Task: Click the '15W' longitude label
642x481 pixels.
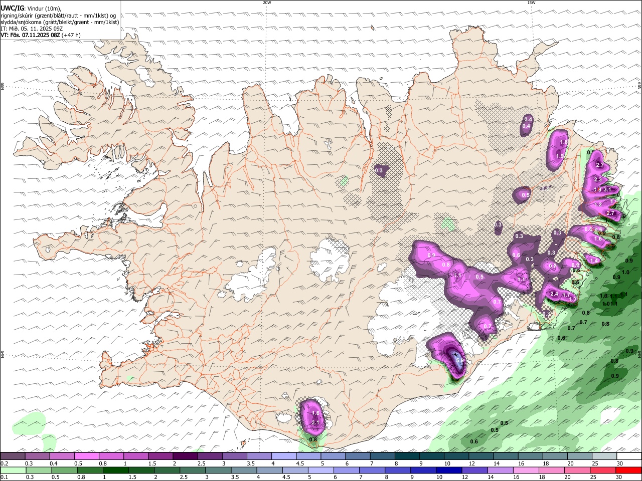Action: click(531, 3)
